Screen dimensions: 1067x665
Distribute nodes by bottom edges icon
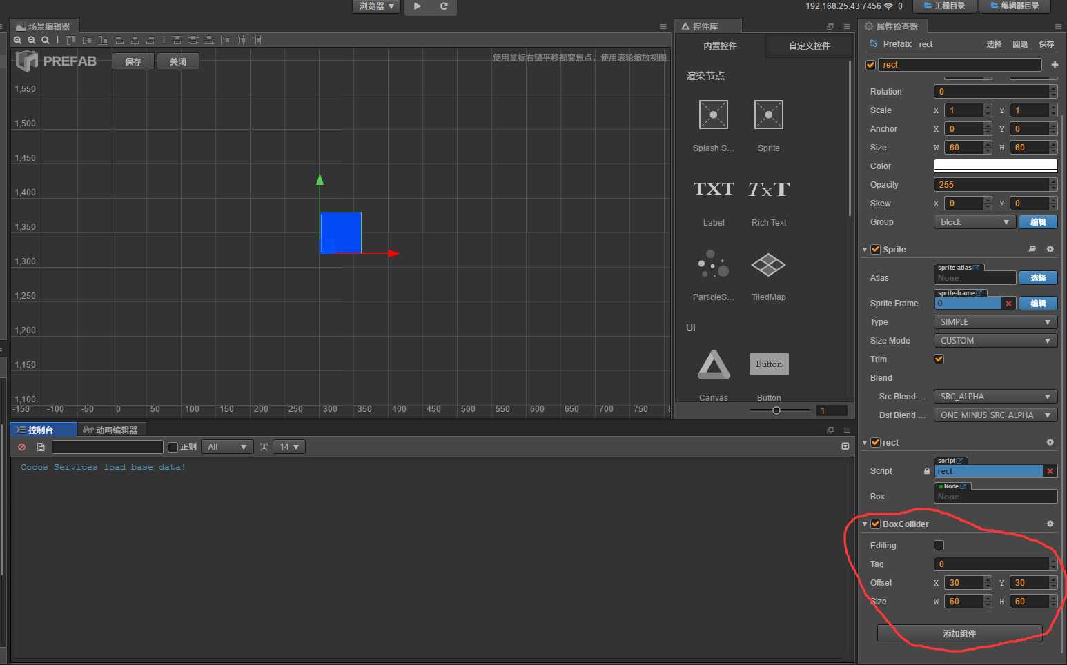coord(208,40)
